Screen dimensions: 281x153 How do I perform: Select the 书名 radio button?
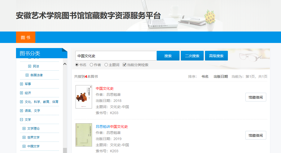point(77,65)
